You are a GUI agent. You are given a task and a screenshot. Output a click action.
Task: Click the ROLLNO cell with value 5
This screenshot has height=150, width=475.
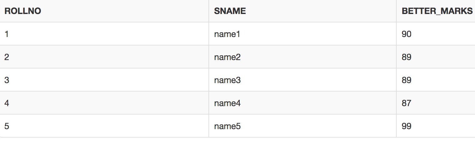pos(104,126)
